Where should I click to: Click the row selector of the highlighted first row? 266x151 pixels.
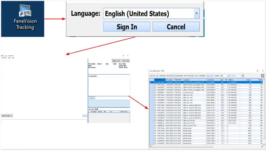pos(152,82)
